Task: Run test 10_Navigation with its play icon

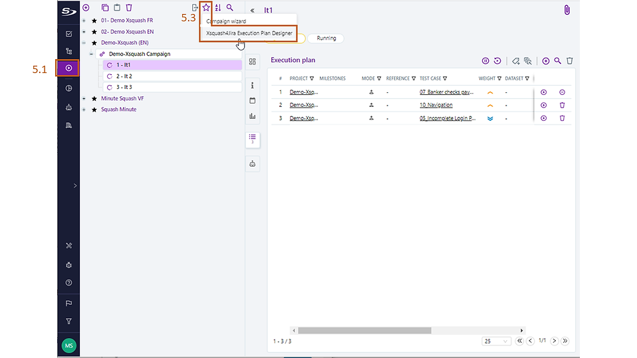Action: click(x=543, y=105)
